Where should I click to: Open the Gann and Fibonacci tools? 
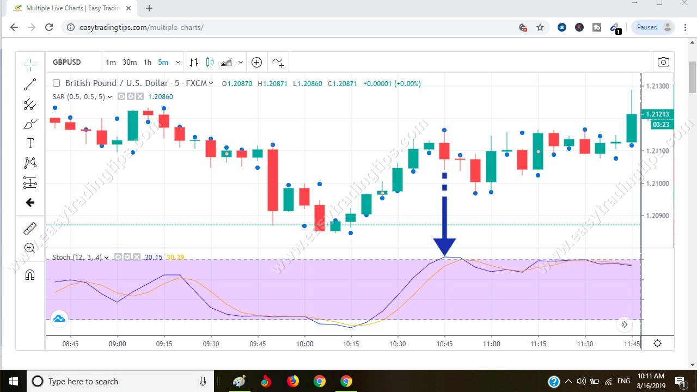[30, 104]
